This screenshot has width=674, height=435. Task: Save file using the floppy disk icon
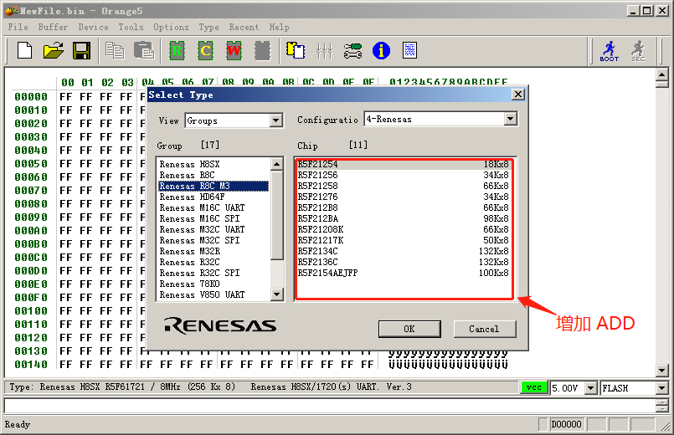coord(81,51)
